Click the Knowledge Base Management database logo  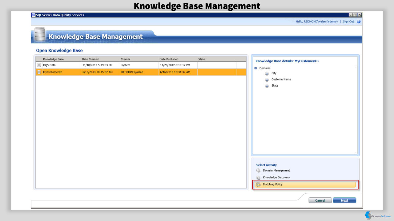coord(39,34)
